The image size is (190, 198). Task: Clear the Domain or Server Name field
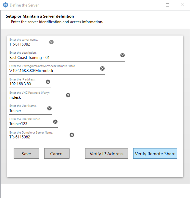(x=72, y=135)
